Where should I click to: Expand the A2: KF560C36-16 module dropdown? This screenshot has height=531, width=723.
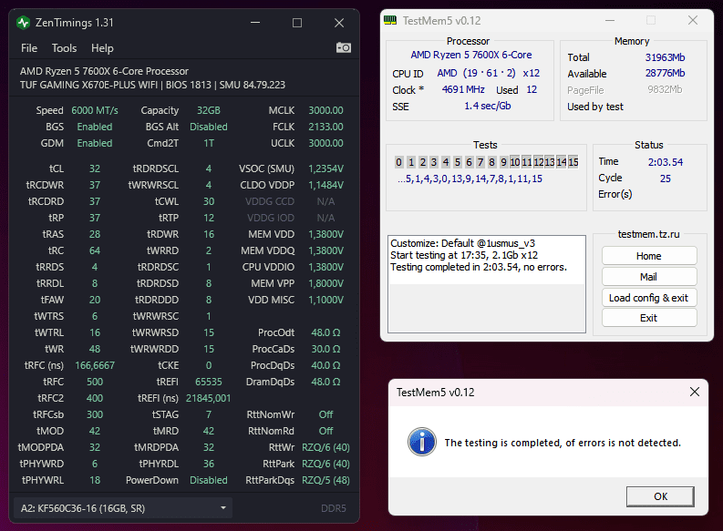[x=123, y=508]
